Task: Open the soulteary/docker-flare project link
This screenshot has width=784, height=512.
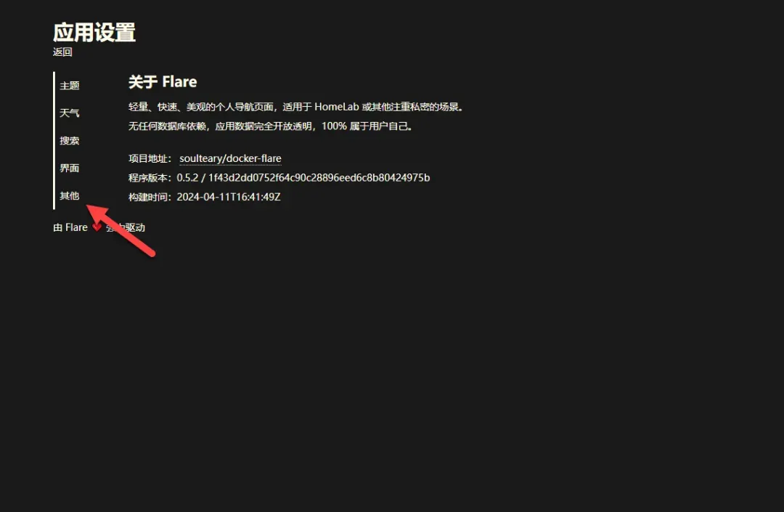Action: [231, 158]
